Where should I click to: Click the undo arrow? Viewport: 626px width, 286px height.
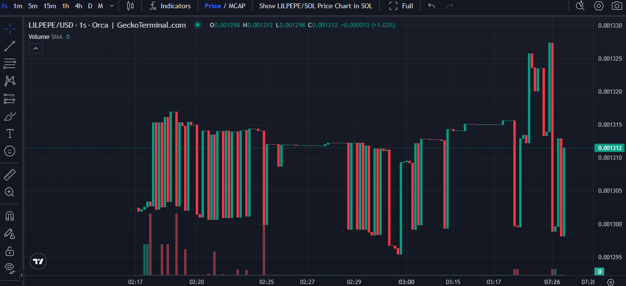(431, 6)
